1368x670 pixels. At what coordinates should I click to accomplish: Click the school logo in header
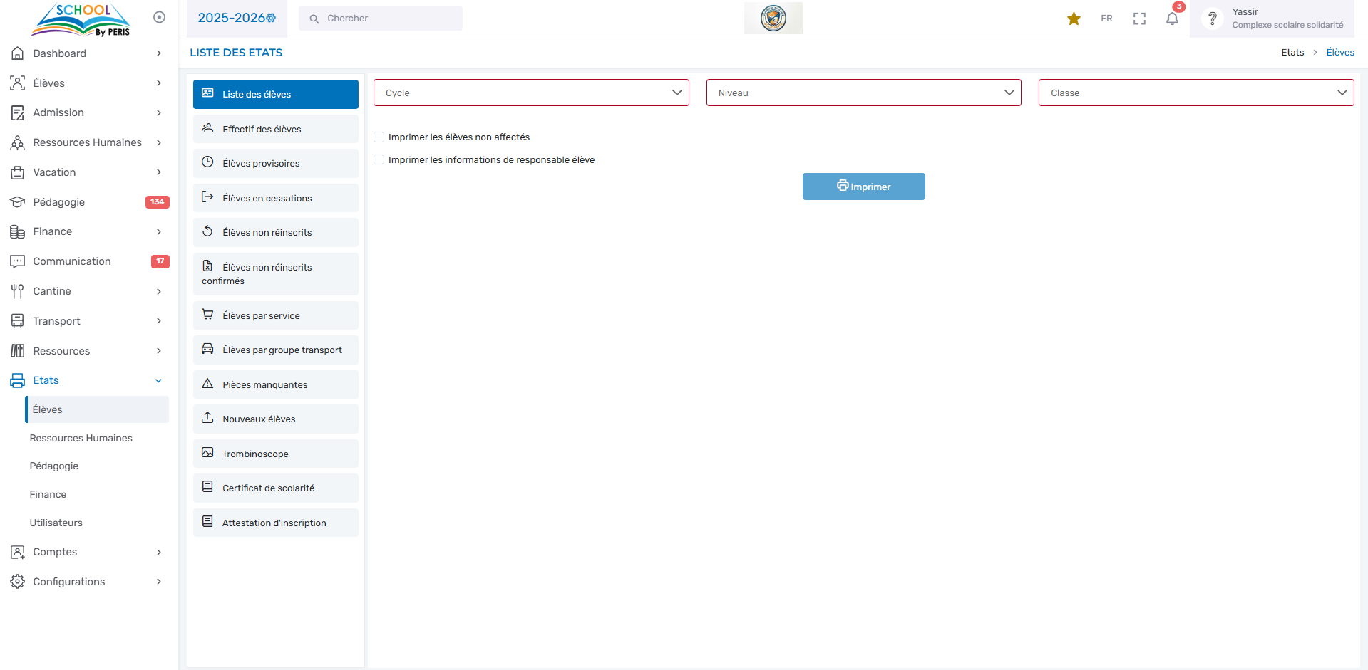773,19
